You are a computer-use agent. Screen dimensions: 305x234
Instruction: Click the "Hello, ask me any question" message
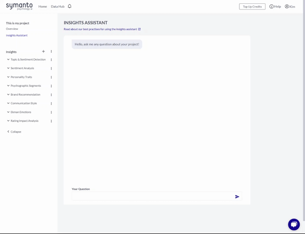pyautogui.click(x=107, y=44)
